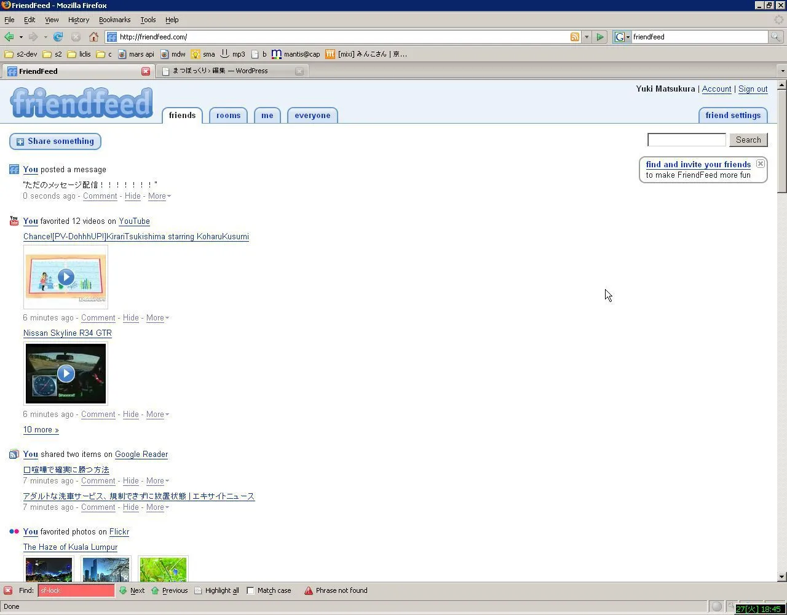Play the Nissan Skyline R34 GTR video
787x615 pixels.
click(x=66, y=373)
